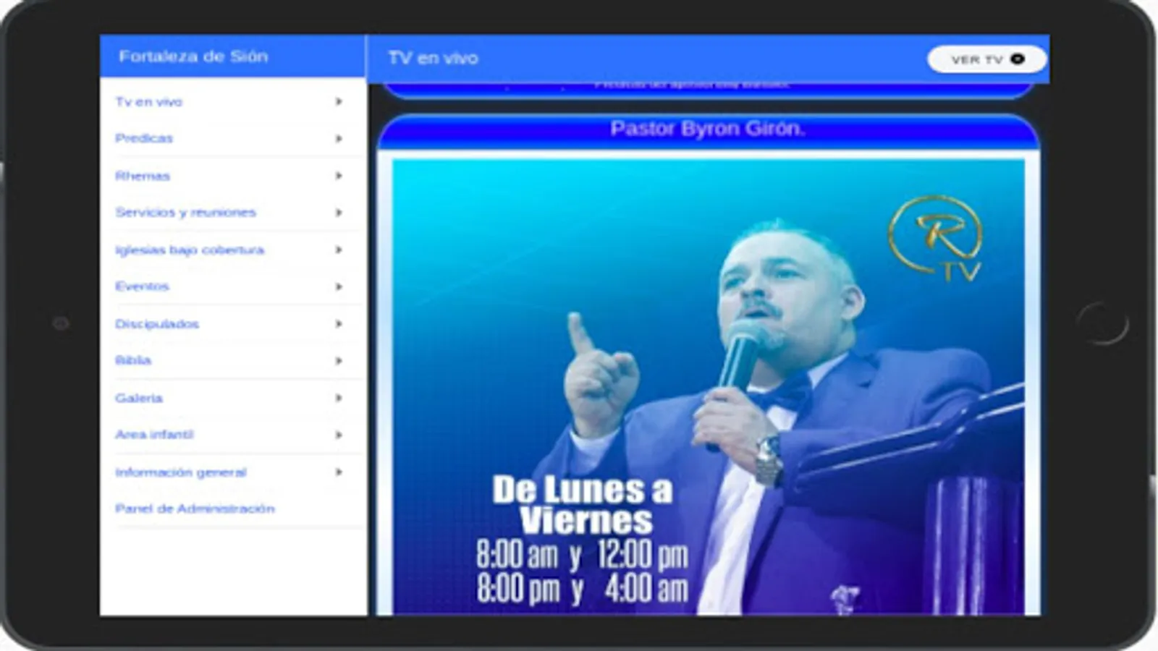Click the TV en vivo page title

click(x=433, y=58)
